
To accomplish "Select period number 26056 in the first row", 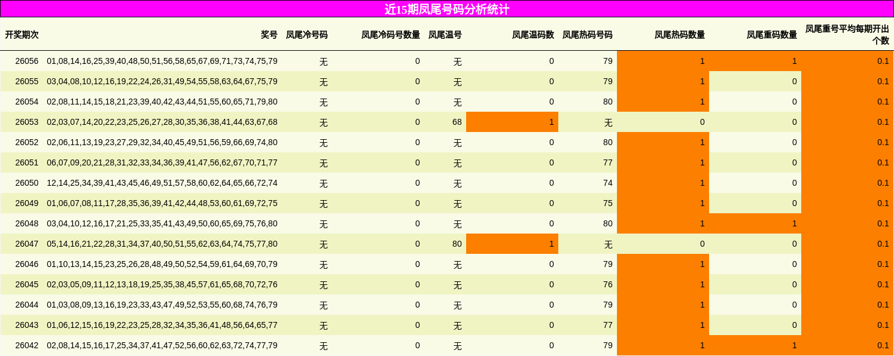I will tap(24, 61).
